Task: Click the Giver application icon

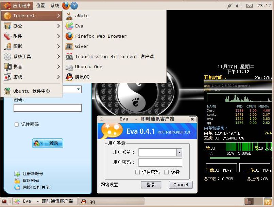Action: click(69, 46)
